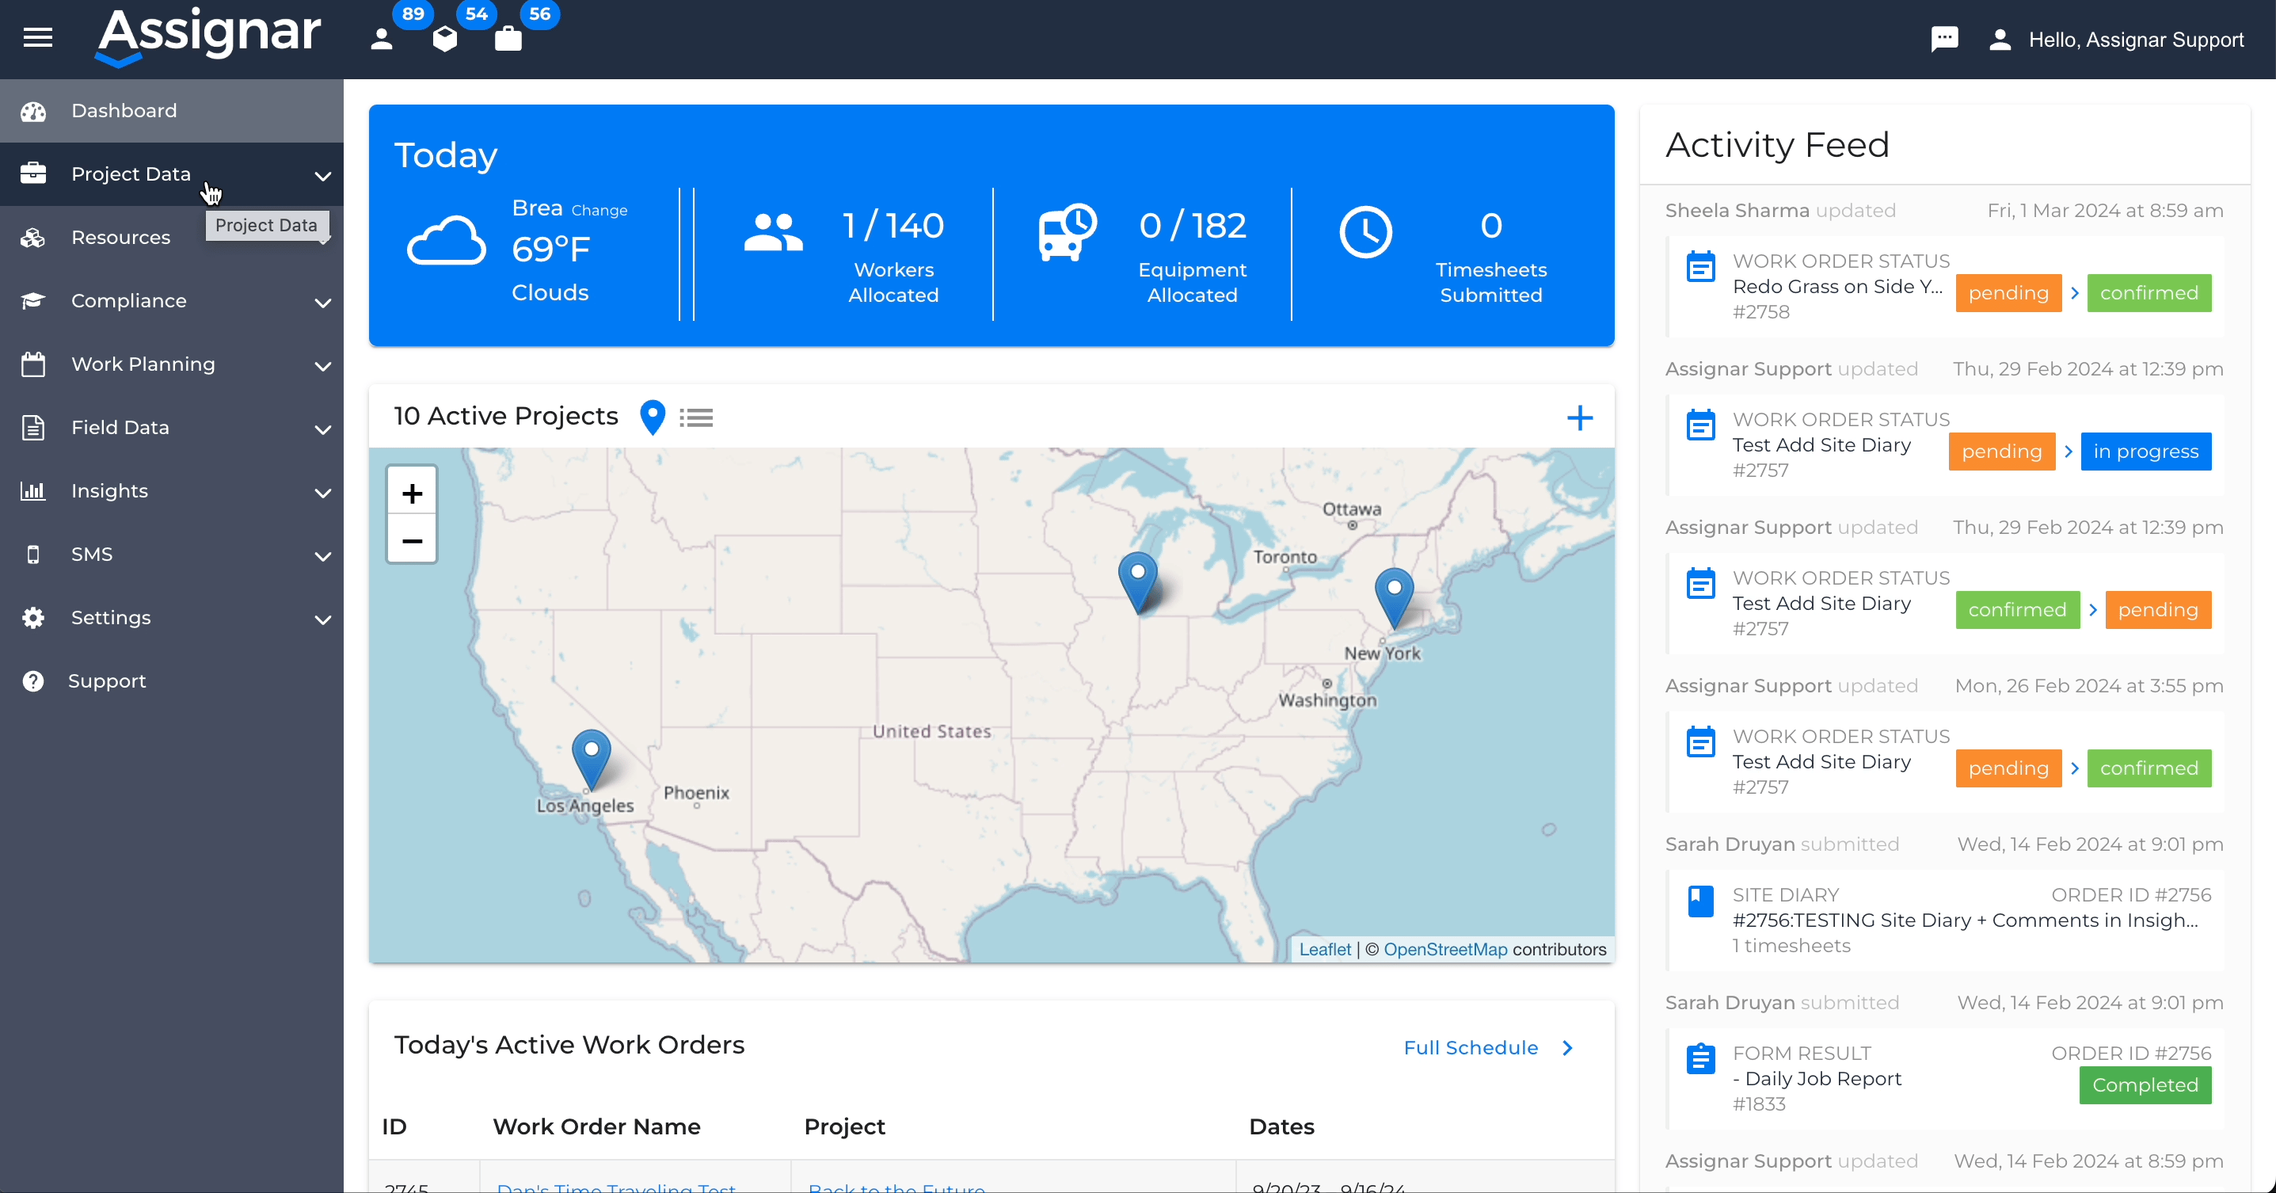Click the Timesheets Submitted clock icon

coord(1366,232)
